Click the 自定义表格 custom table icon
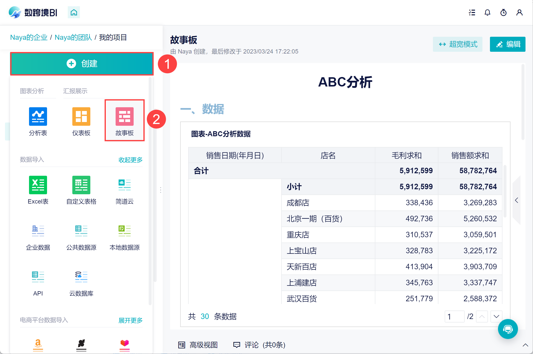This screenshot has width=533, height=354. [81, 185]
